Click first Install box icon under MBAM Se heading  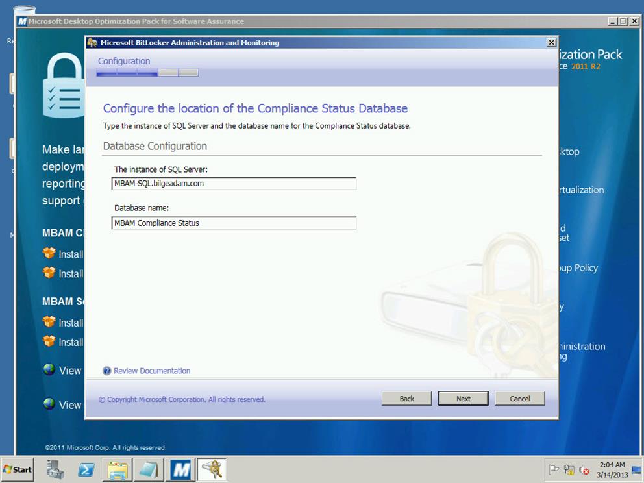click(49, 321)
